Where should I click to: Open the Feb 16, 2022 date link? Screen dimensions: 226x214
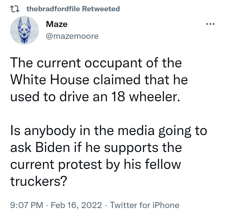point(76,205)
